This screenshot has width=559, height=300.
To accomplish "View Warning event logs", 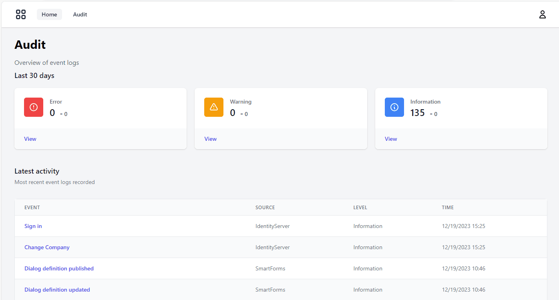I will click(211, 139).
